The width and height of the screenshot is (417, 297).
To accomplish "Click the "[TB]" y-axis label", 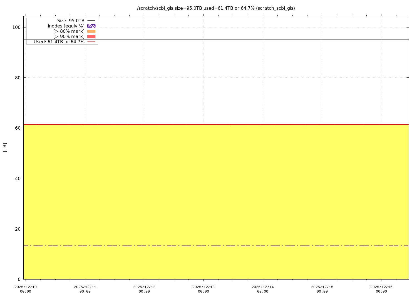I will pyautogui.click(x=4, y=147).
